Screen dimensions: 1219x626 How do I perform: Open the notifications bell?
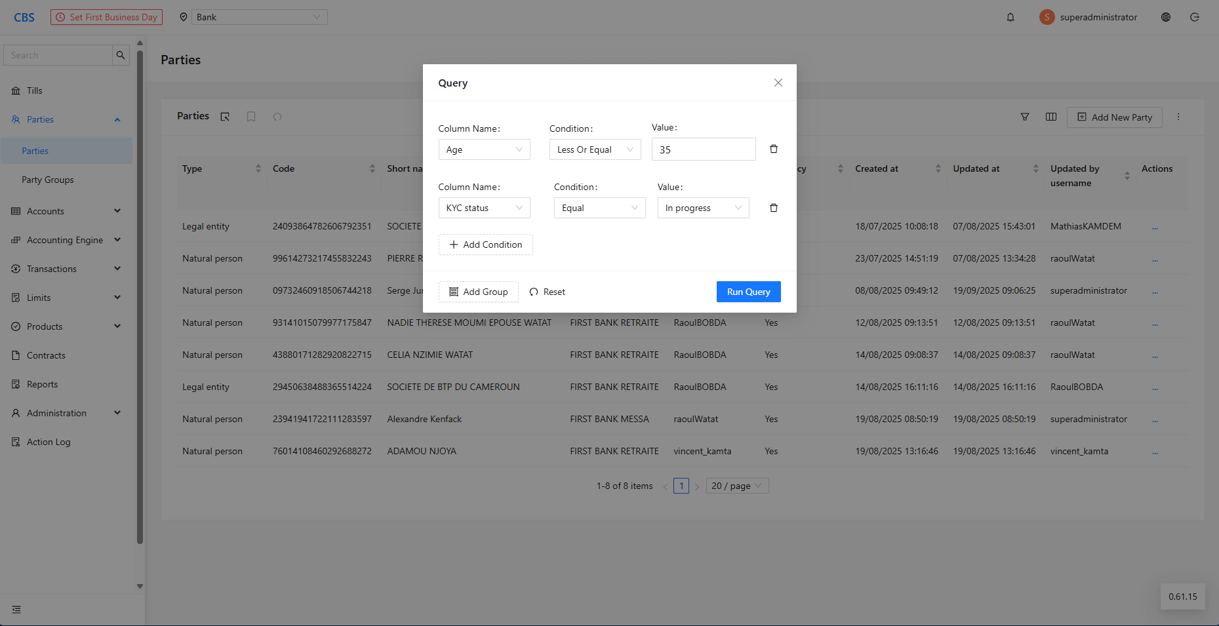1010,18
